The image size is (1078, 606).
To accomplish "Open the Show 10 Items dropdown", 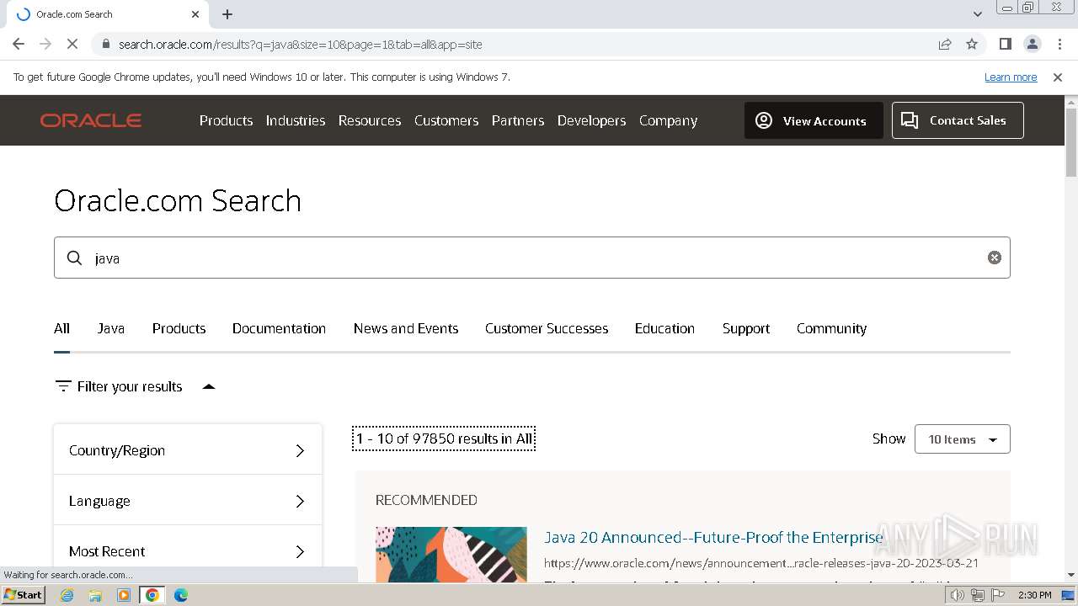I will coord(962,439).
